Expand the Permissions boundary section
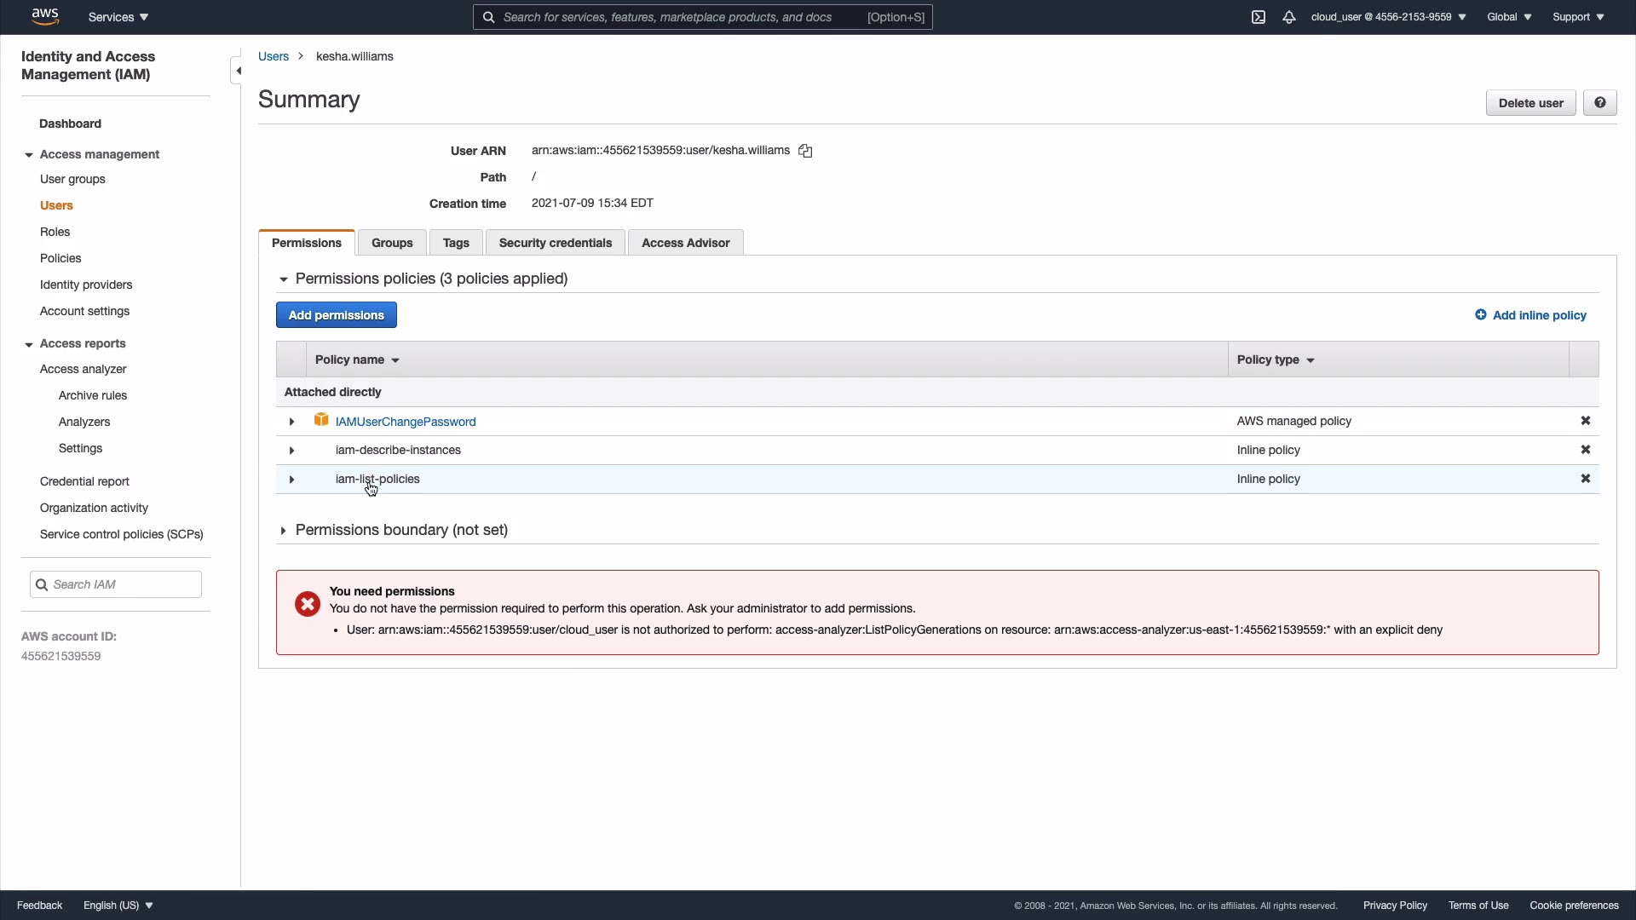Image resolution: width=1636 pixels, height=920 pixels. point(284,531)
